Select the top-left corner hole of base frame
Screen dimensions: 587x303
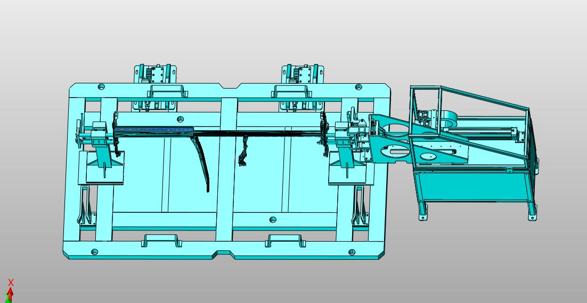tap(101, 87)
